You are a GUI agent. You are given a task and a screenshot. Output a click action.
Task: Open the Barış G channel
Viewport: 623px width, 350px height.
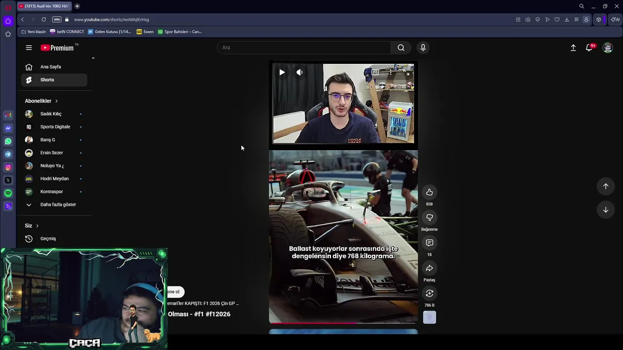54,140
